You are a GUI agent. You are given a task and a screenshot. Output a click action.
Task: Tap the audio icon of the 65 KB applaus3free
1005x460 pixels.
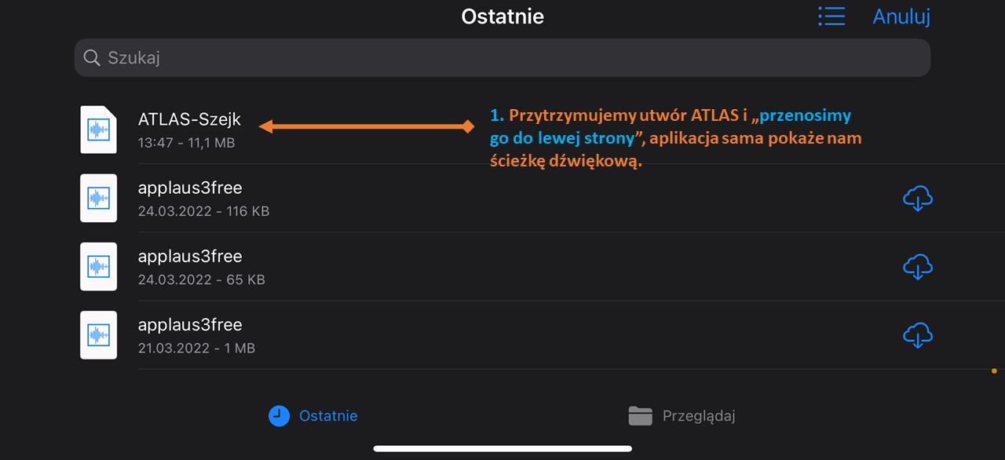coord(98,266)
